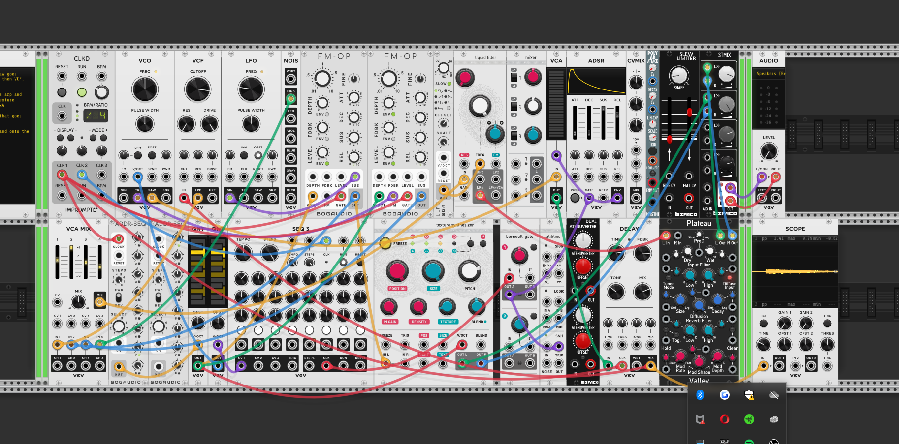
Task: Click the SCOPE THRES knob
Action: click(827, 345)
